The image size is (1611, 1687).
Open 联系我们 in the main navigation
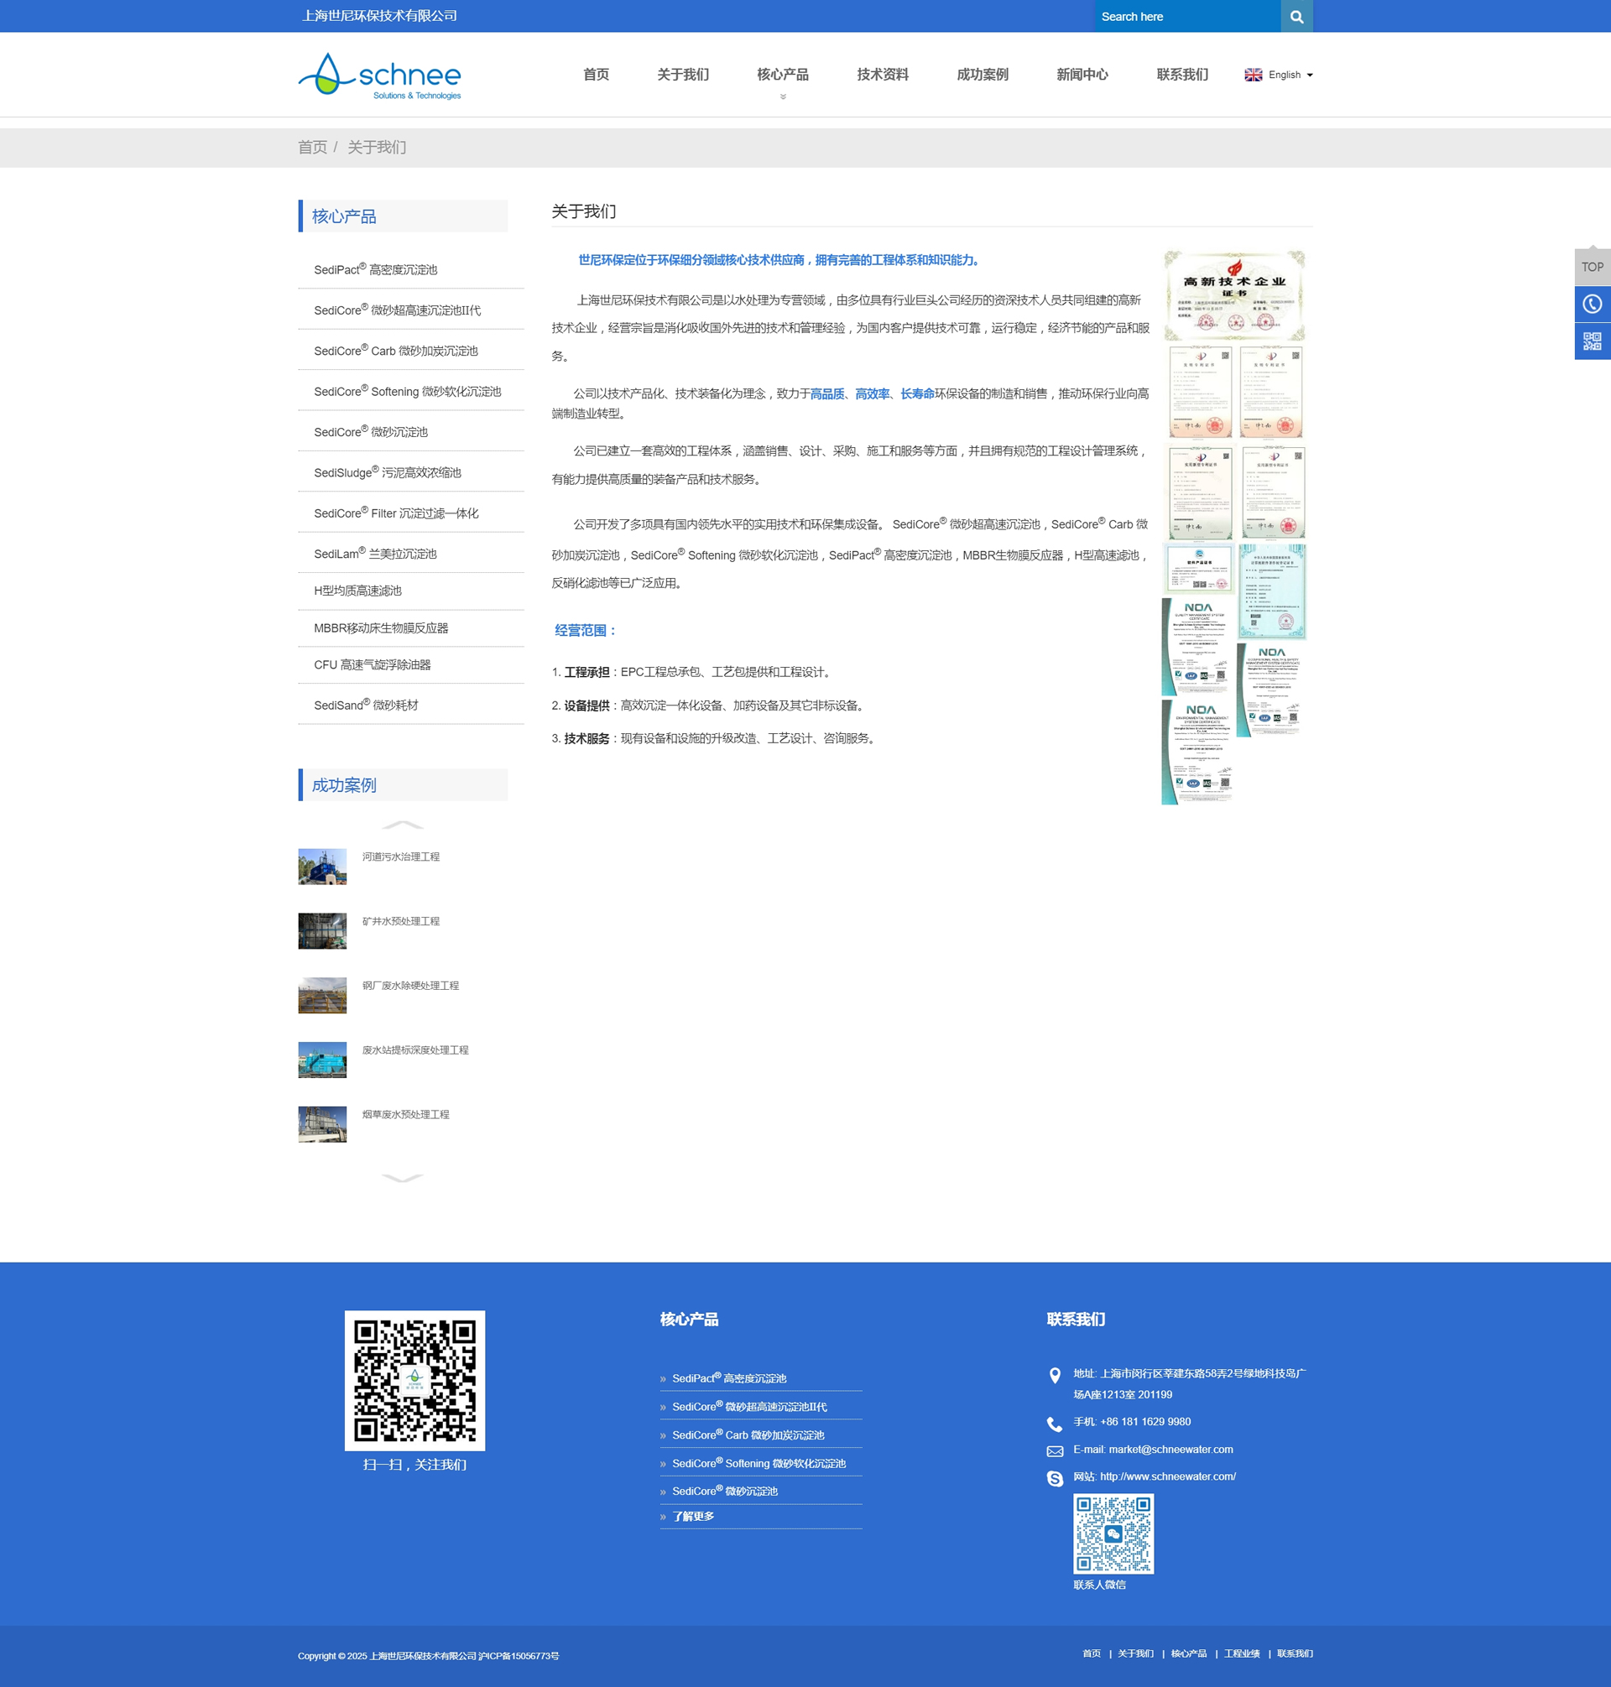[1181, 75]
